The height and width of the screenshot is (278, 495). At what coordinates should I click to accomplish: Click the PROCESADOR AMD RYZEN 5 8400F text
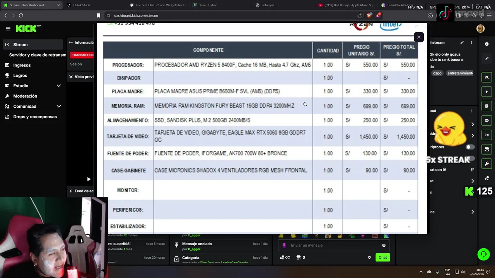pyautogui.click(x=232, y=65)
